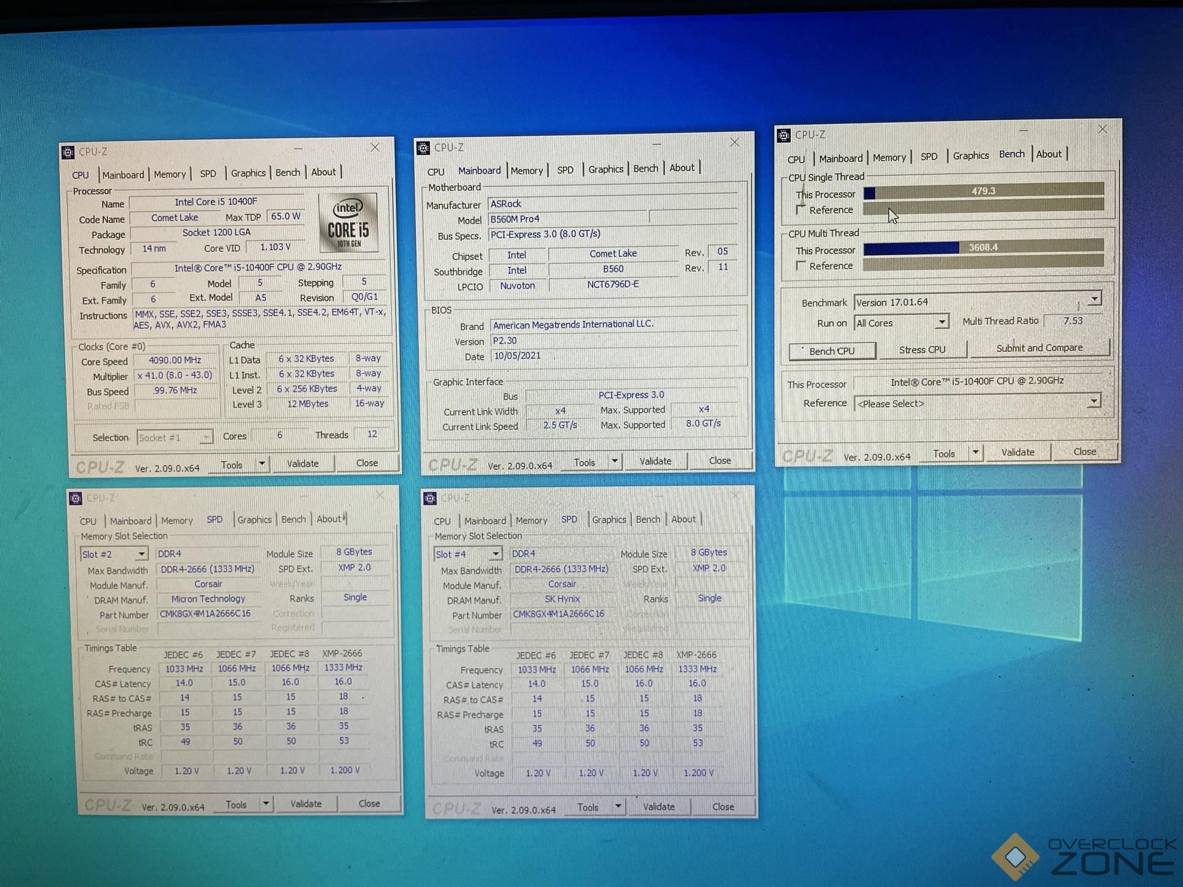The width and height of the screenshot is (1183, 887).
Task: Select the CPU tab in the Bench window
Action: 796,159
